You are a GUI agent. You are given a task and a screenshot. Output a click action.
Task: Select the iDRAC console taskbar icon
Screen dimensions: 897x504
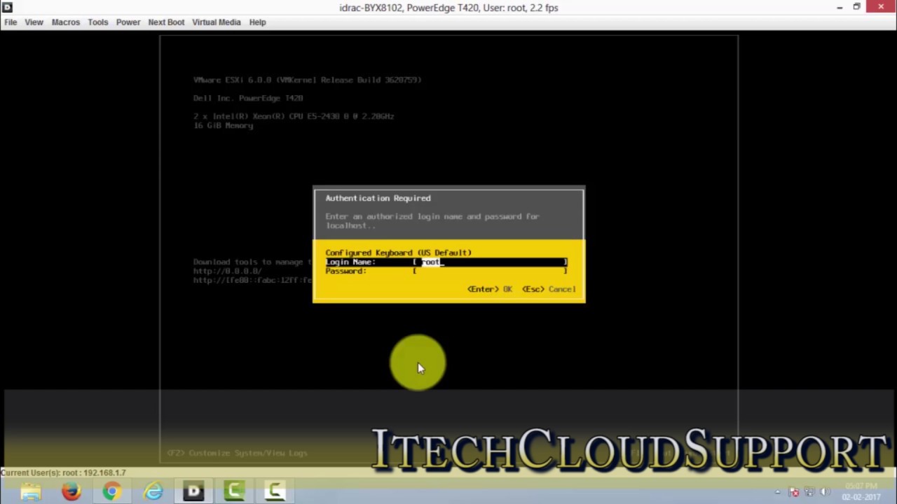193,491
